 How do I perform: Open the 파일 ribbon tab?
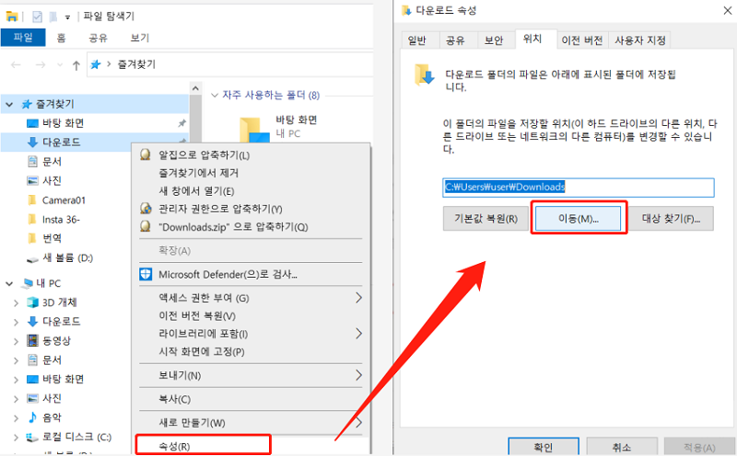point(23,38)
